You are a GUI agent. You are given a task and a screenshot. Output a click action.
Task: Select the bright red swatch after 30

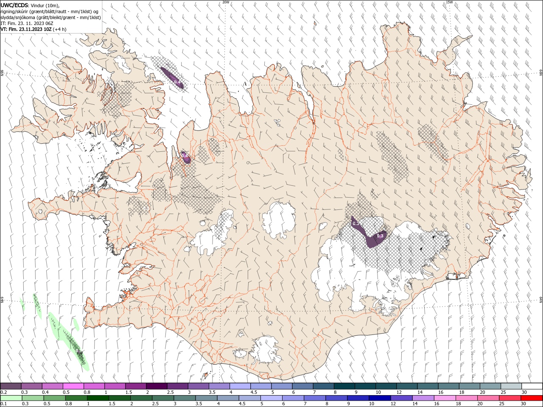(x=532, y=398)
